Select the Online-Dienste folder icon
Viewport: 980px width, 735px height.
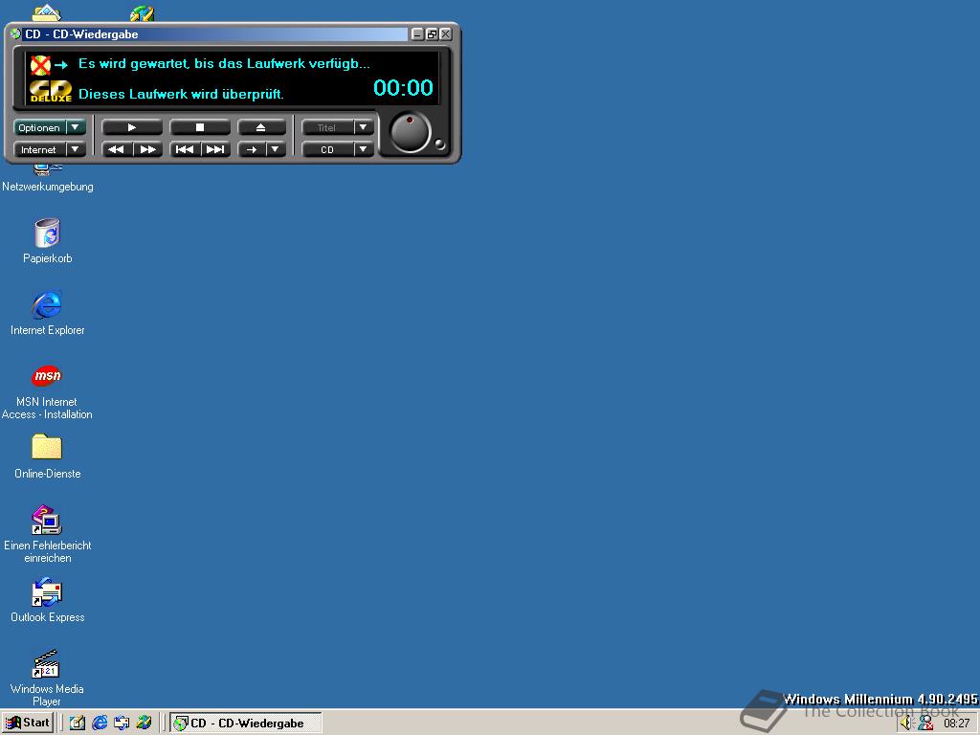click(x=47, y=448)
